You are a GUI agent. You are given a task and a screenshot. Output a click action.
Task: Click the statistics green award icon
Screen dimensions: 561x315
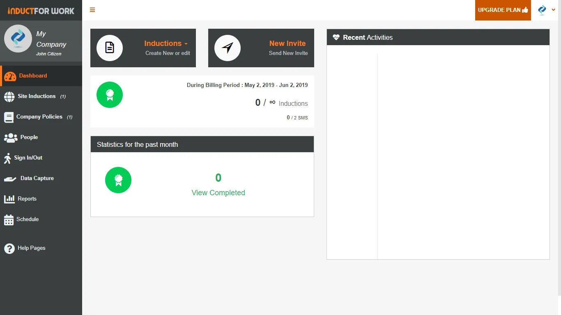coord(118,180)
